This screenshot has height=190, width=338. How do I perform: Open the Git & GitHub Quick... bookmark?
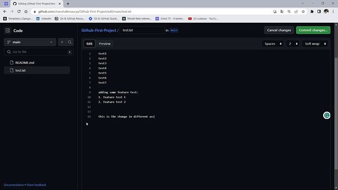[104, 19]
